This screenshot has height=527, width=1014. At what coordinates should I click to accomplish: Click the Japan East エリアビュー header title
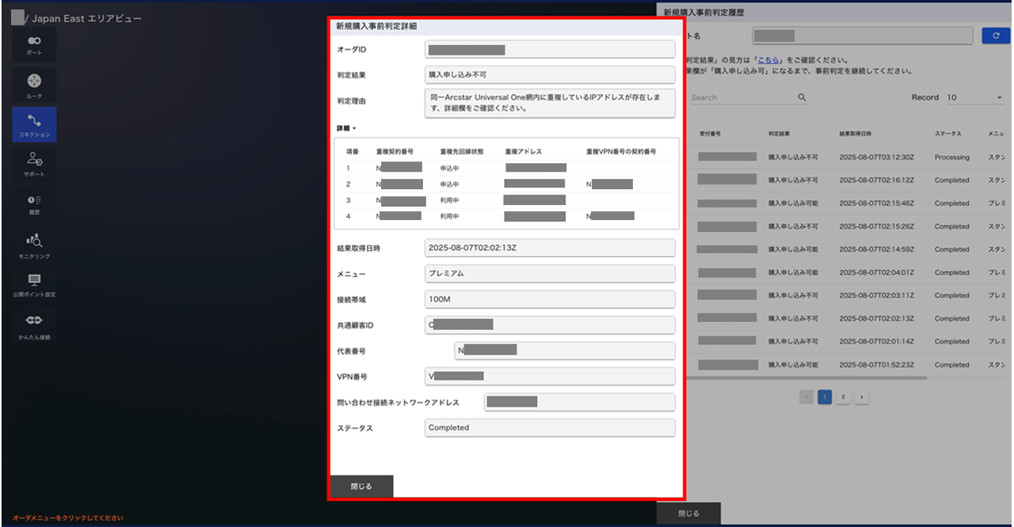[x=87, y=18]
